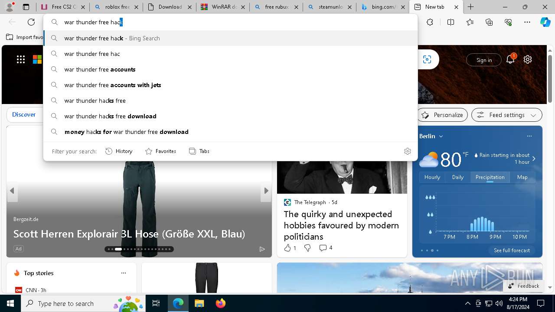The width and height of the screenshot is (555, 312).
Task: Select weather Map tab
Action: pyautogui.click(x=522, y=177)
